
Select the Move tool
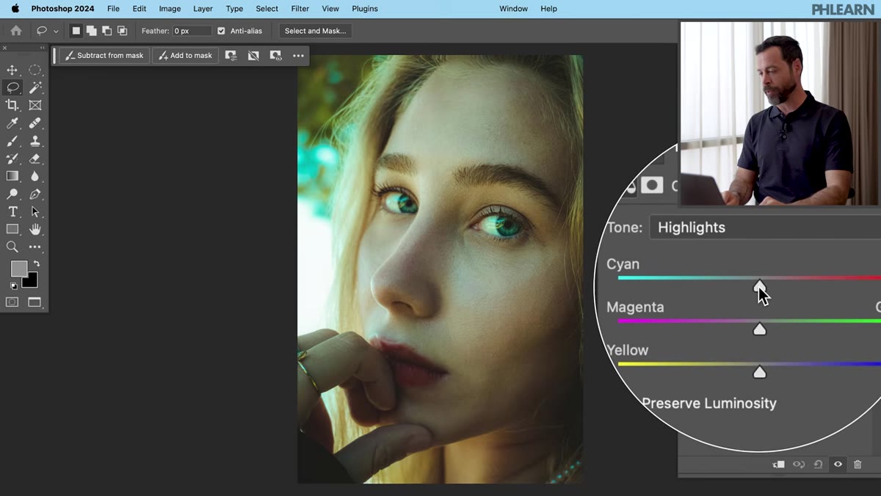[12, 70]
